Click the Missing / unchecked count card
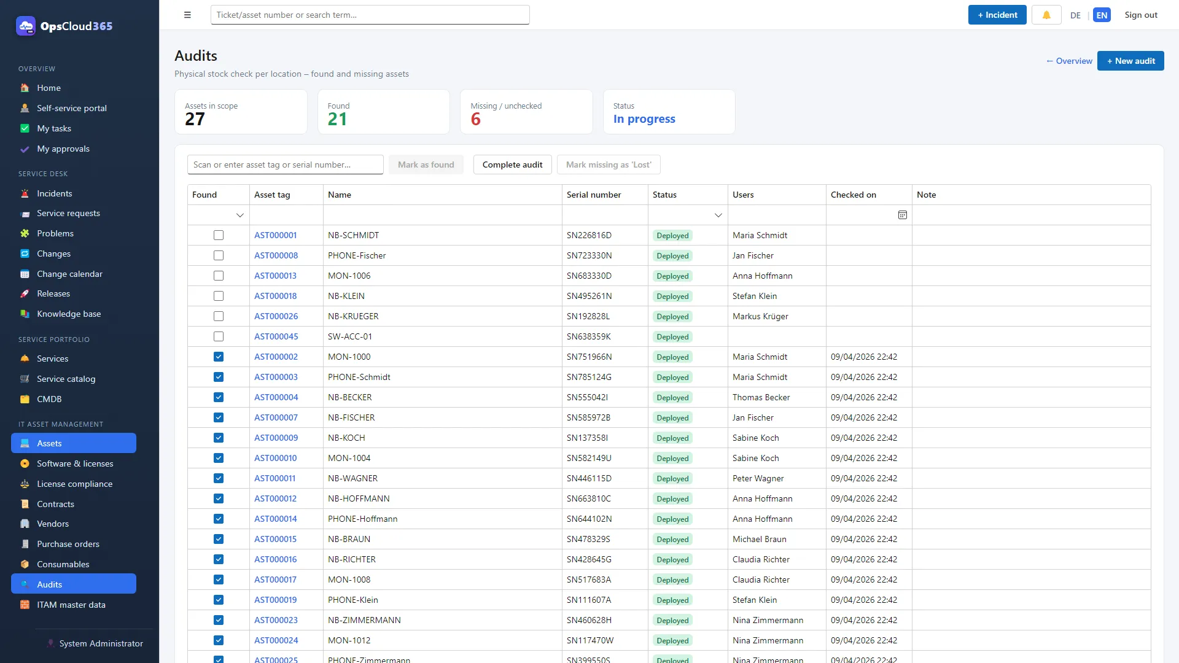The image size is (1179, 663). tap(526, 112)
